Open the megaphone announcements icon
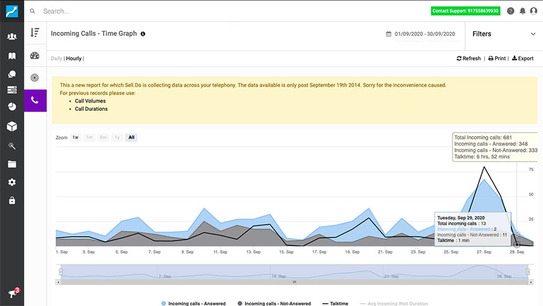The height and width of the screenshot is (306, 543). coord(13,293)
